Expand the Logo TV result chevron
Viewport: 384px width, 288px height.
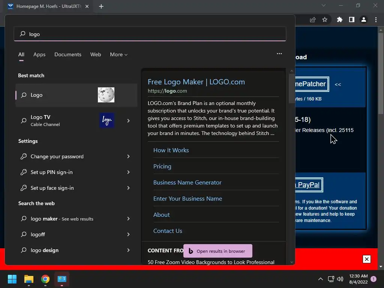click(x=128, y=120)
